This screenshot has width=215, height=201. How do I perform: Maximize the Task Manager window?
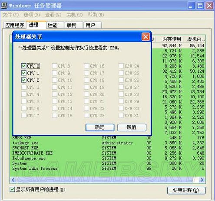[200, 6]
